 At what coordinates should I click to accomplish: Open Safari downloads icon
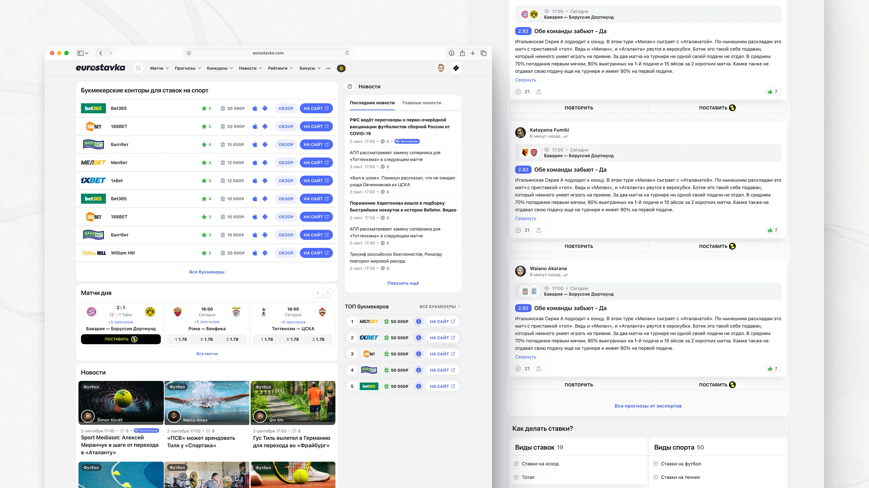451,53
